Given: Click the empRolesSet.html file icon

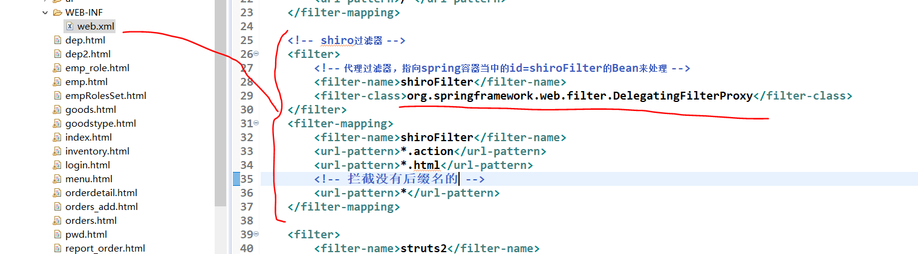Looking at the screenshot, I should coord(57,96).
